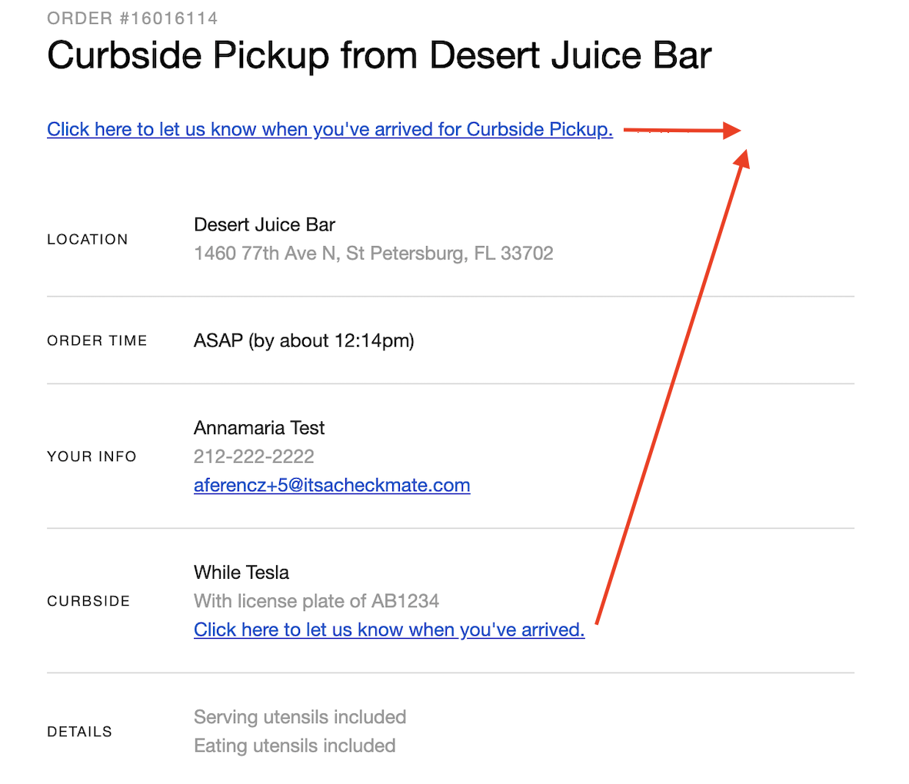Select the While Tesla vehicle text
The height and width of the screenshot is (784, 909).
(241, 573)
